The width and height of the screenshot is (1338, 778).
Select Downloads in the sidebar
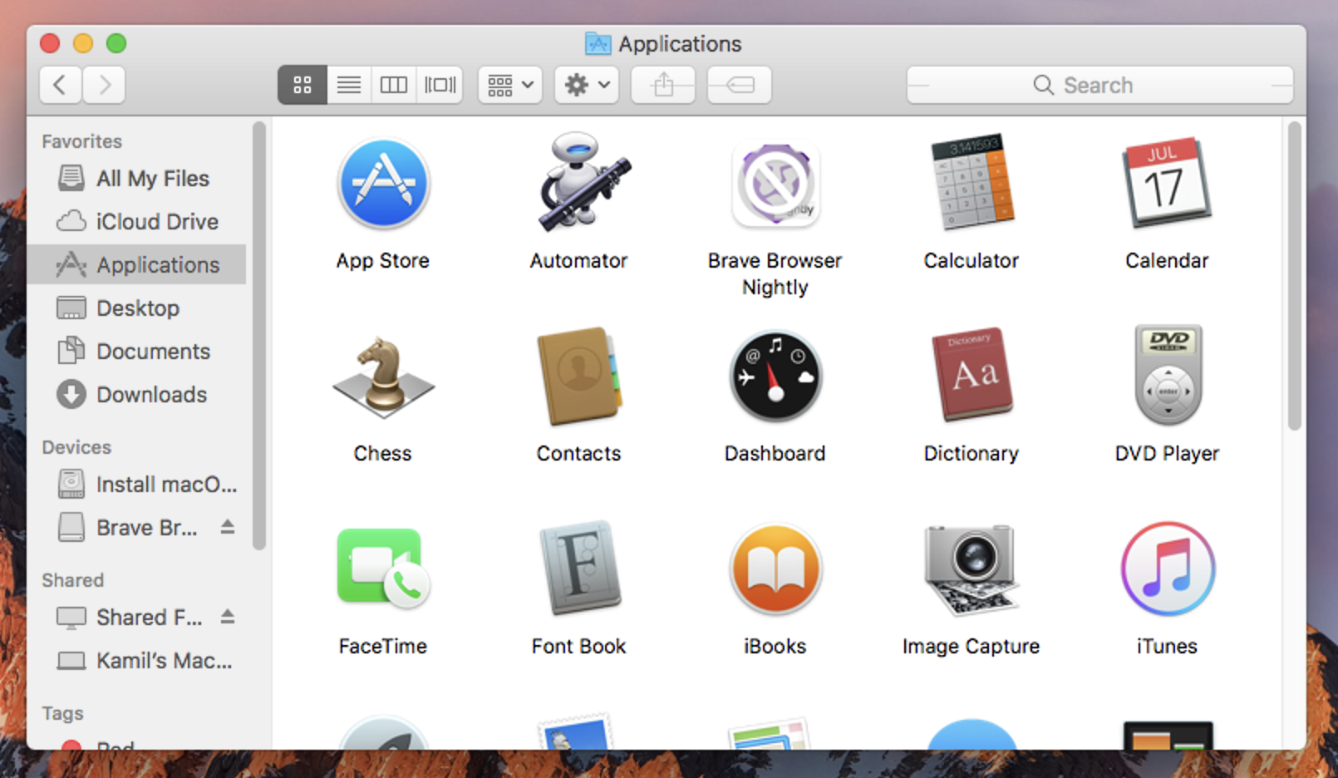152,395
